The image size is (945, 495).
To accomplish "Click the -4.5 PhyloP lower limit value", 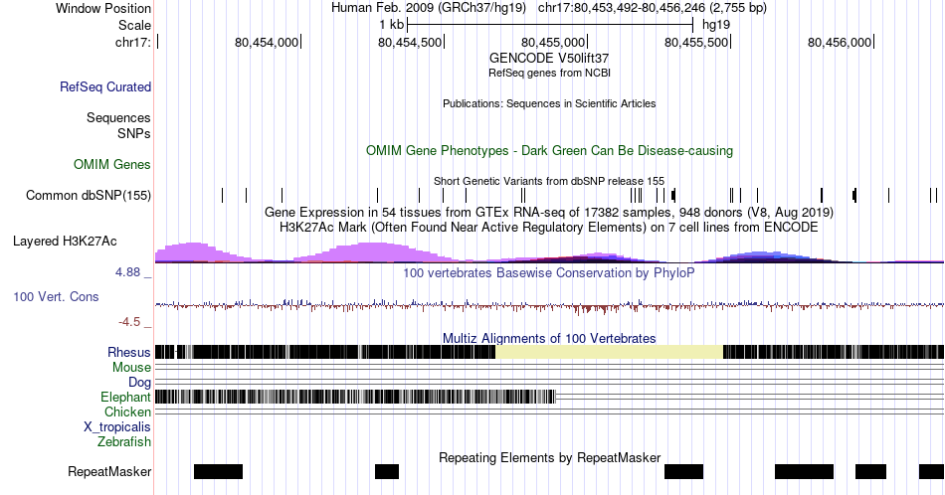I will tap(129, 322).
